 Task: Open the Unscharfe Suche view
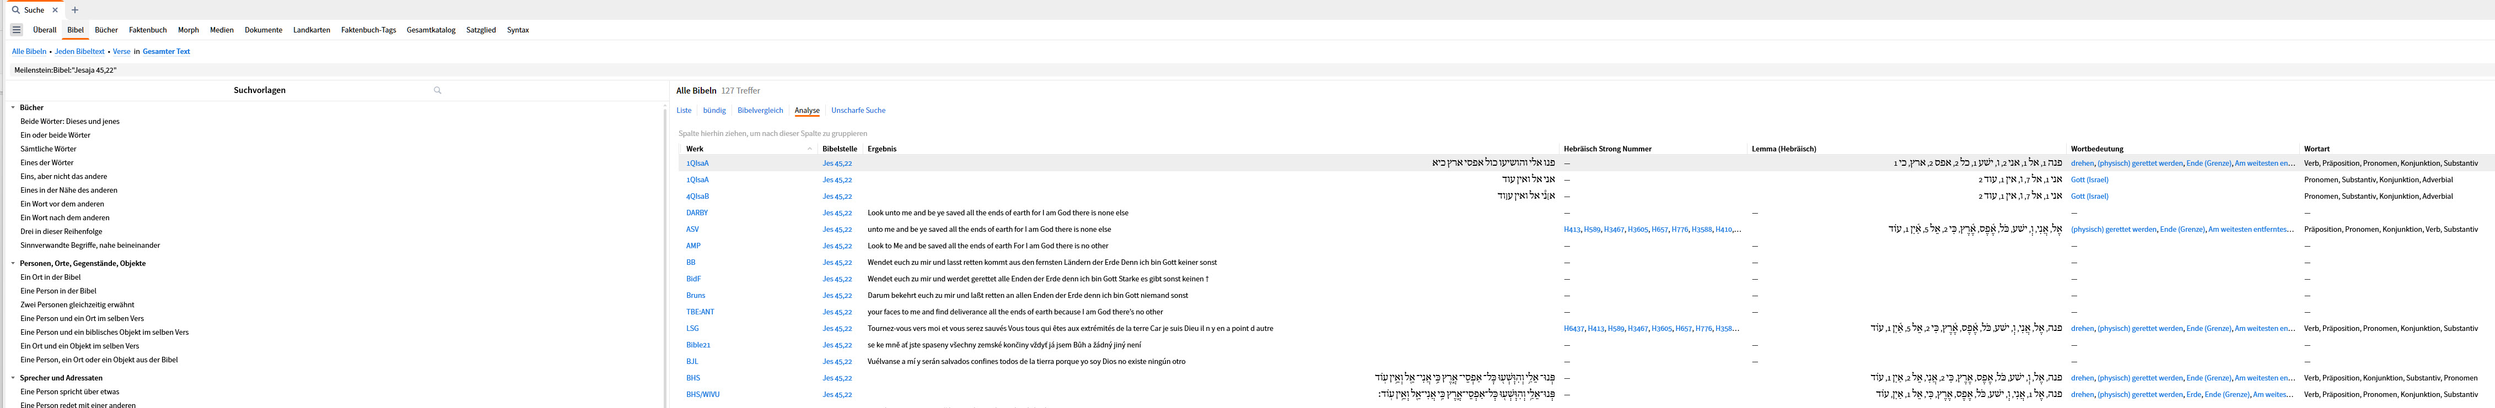pyautogui.click(x=858, y=110)
